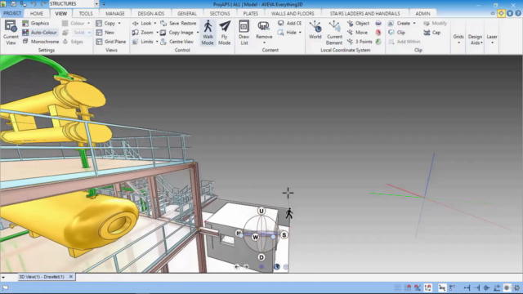Open the Laser dropdown
The height and width of the screenshot is (294, 523).
(492, 38)
